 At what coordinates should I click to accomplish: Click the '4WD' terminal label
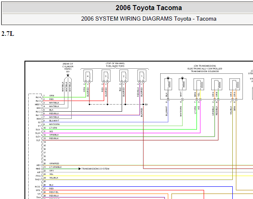tap(38, 169)
